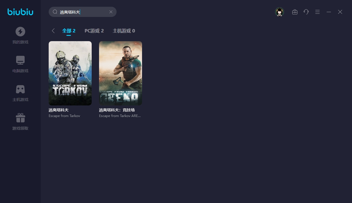Open the toolbox briefcase icon
This screenshot has height=203, width=352.
point(295,12)
